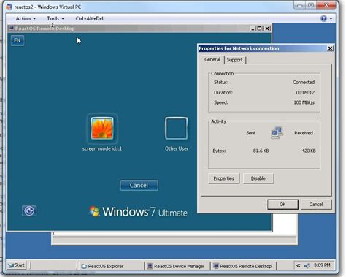Click OK in the network properties dialog
The width and height of the screenshot is (346, 277).
pyautogui.click(x=282, y=204)
